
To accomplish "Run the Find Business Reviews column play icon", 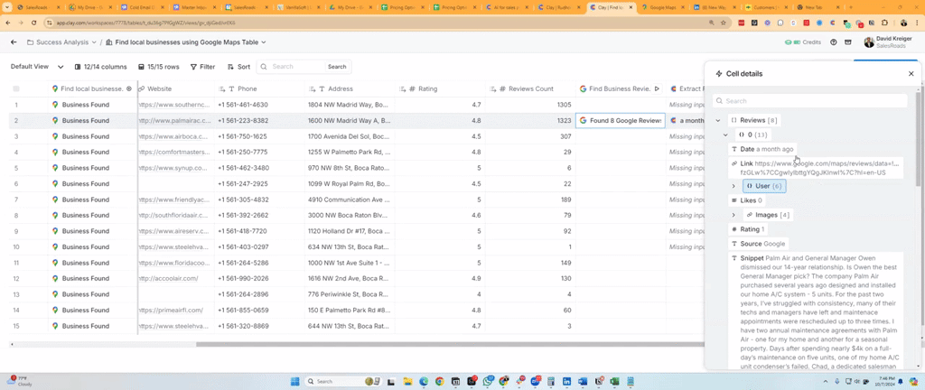I will (657, 89).
